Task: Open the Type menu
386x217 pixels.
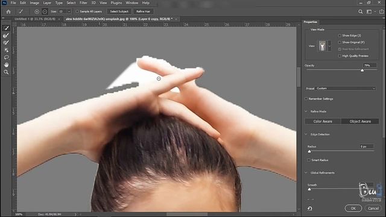Action: [x=59, y=3]
